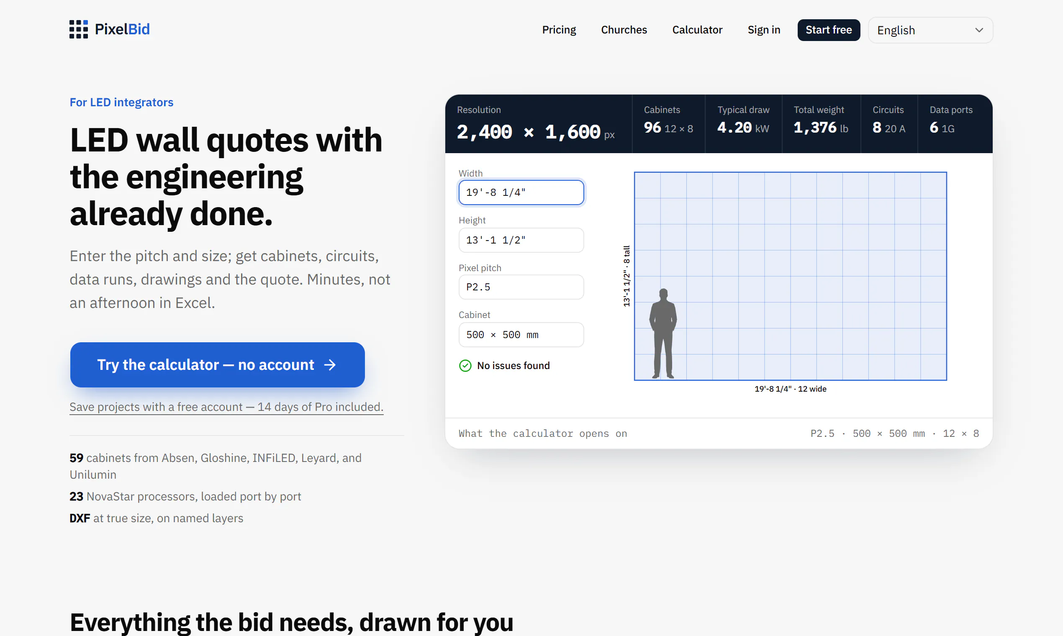Click the For LED integrators tagline

(x=121, y=103)
